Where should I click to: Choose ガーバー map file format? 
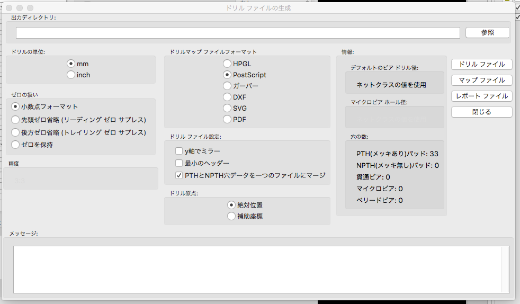point(227,86)
